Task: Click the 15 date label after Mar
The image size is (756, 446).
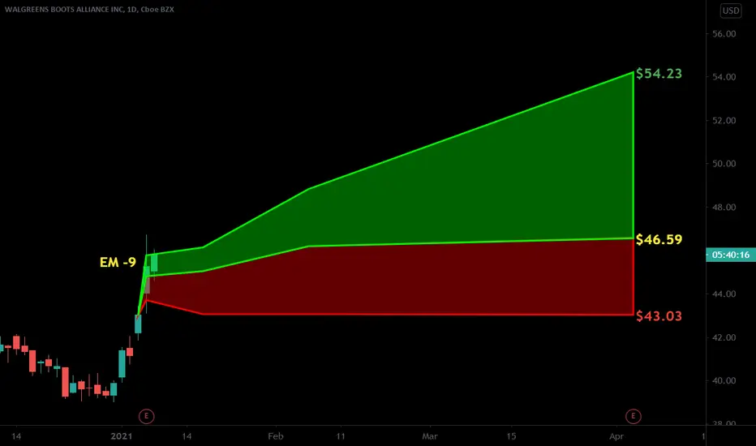Action: click(x=511, y=436)
